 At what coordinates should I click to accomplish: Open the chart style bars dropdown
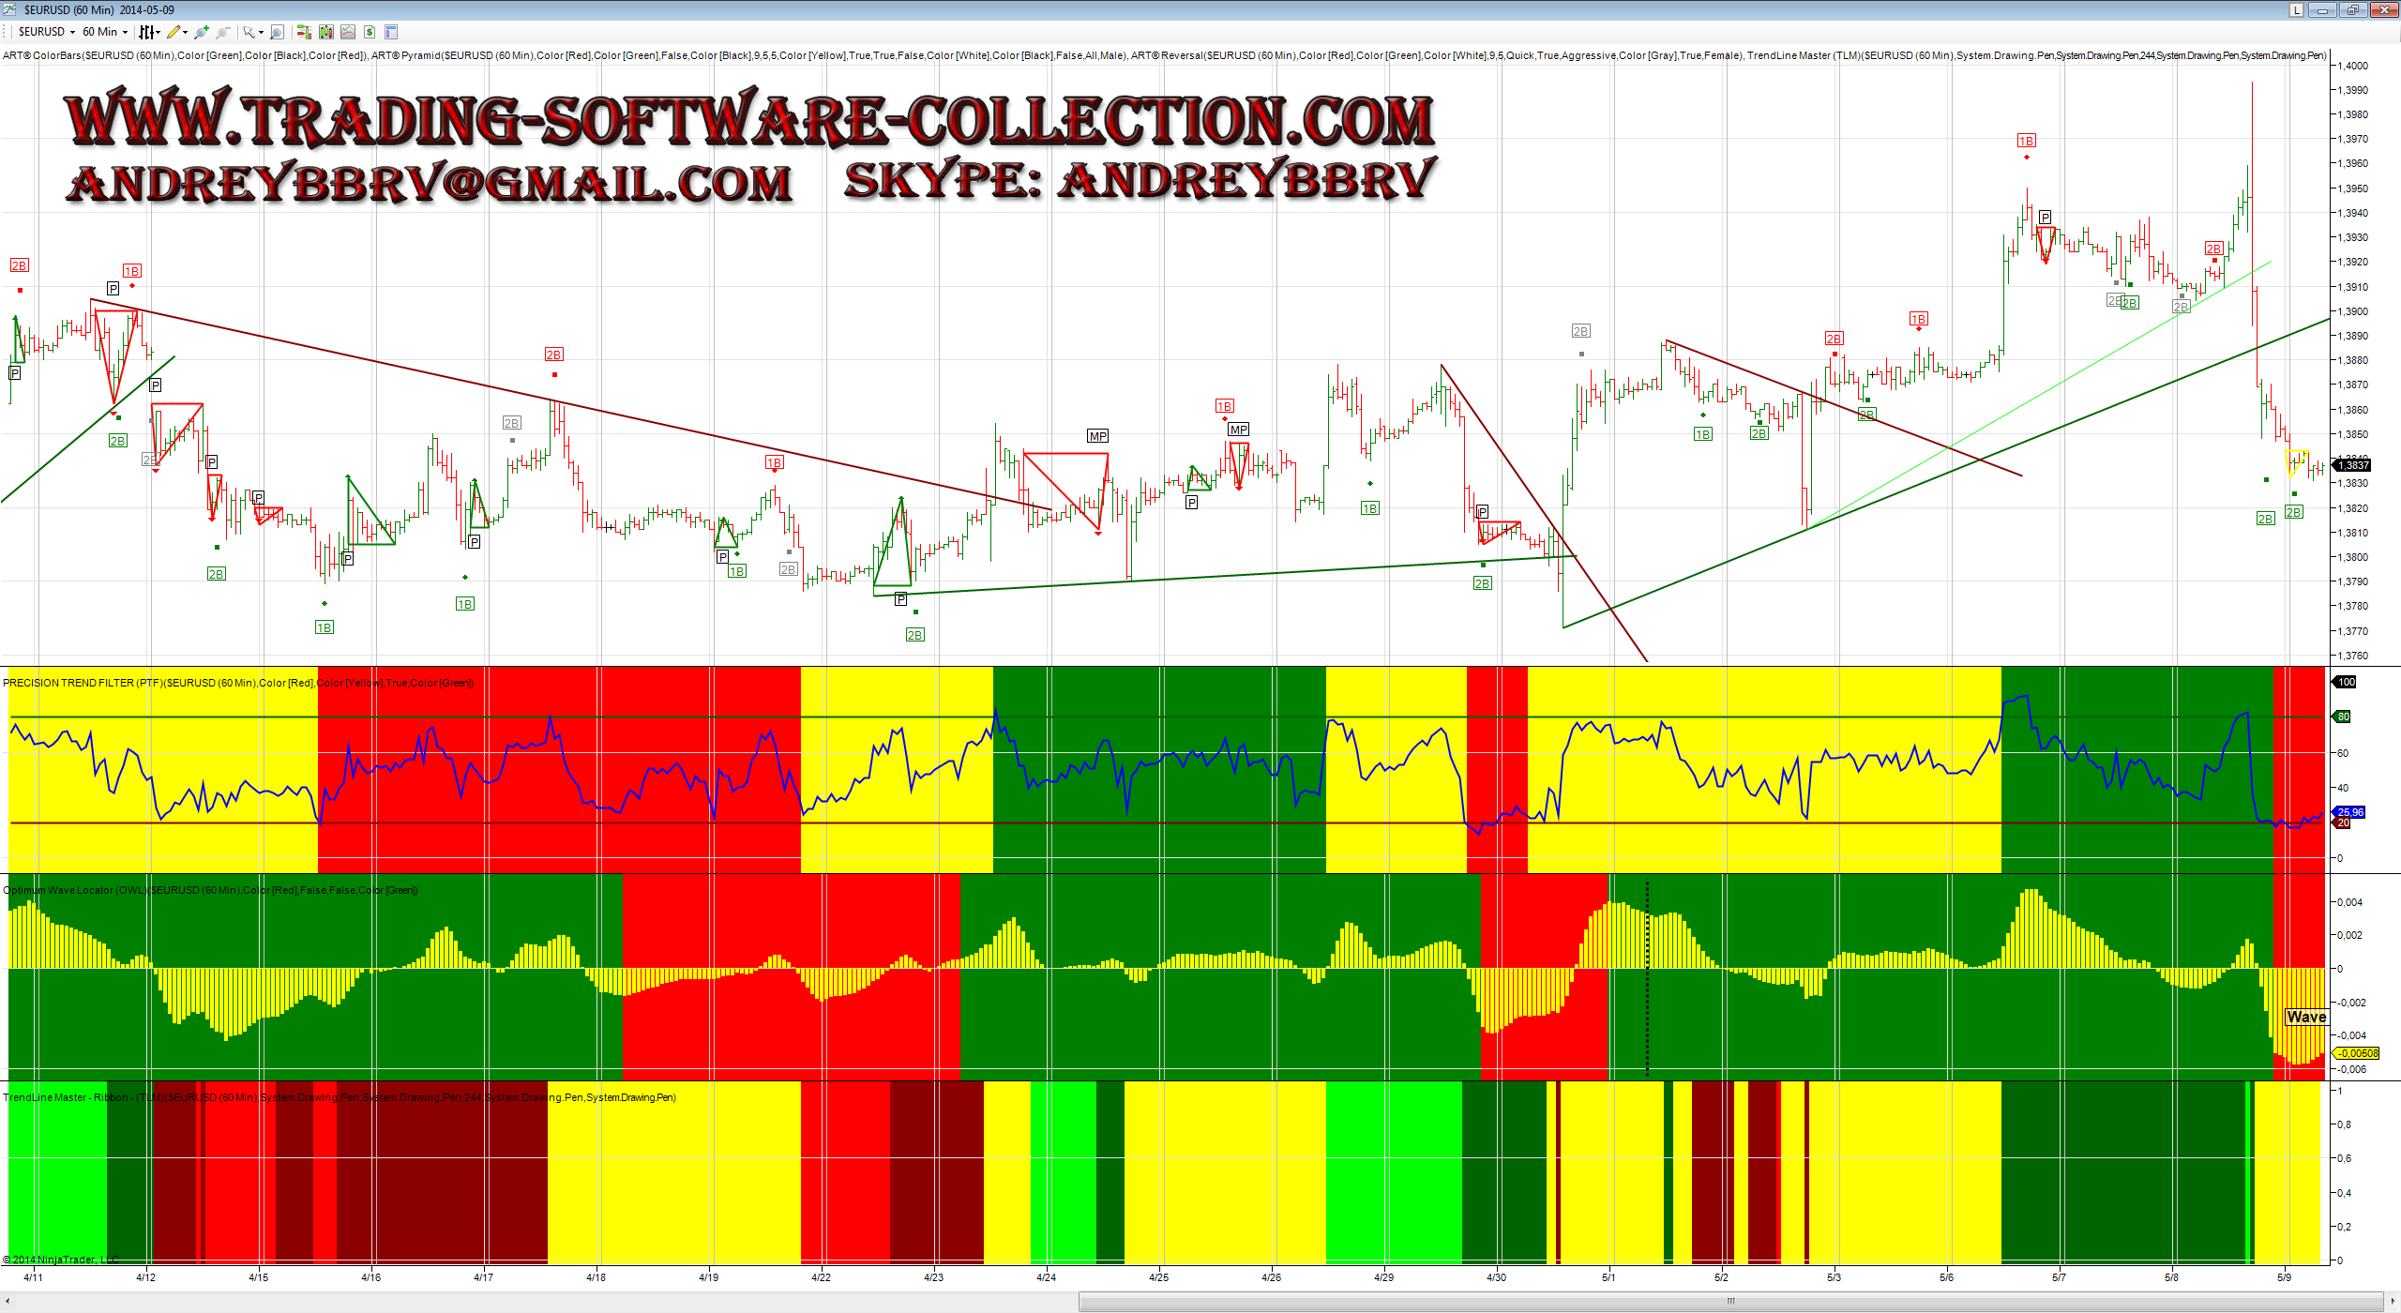point(149,32)
